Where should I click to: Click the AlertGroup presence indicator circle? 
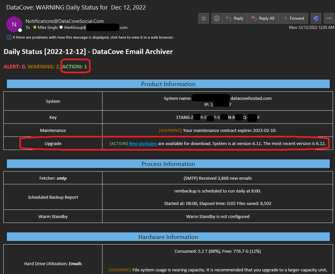(61, 27)
